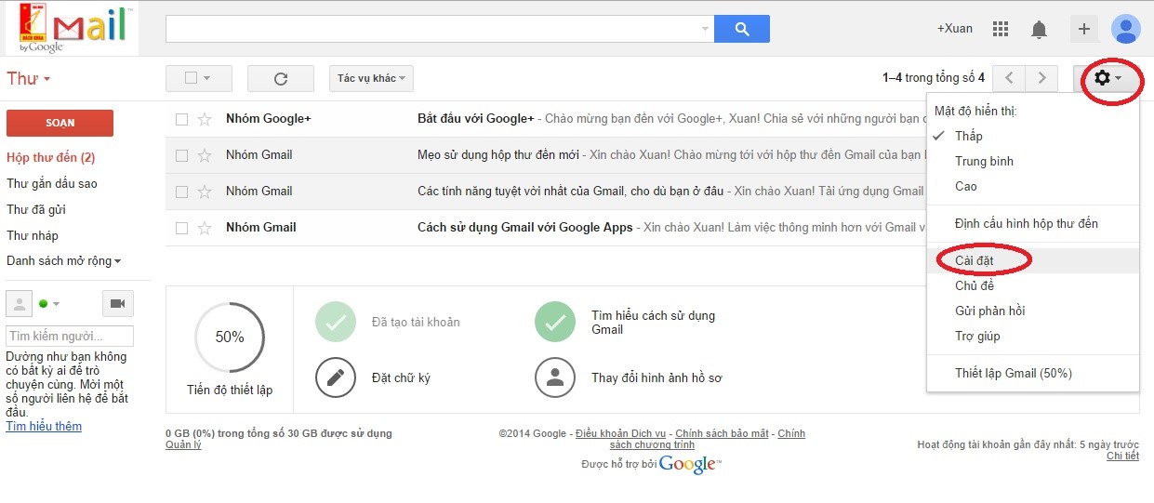Screen dimensions: 1154x503
Task: Select the last Nhóm Gmail email checkbox
Action: [x=182, y=228]
